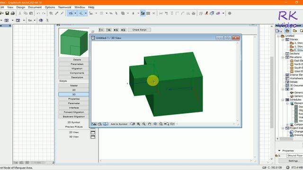303x170 pixels.
Task: Click the object editor vertical scrollbar
Action: (255, 96)
